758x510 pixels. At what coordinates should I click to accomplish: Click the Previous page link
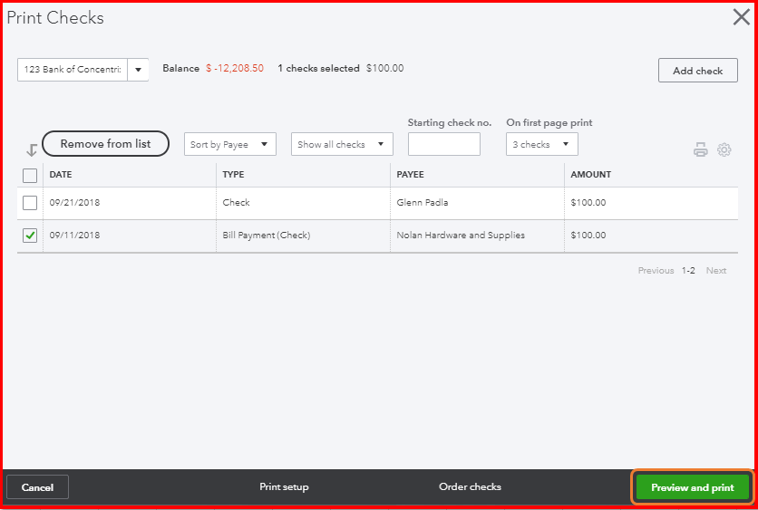tap(656, 271)
